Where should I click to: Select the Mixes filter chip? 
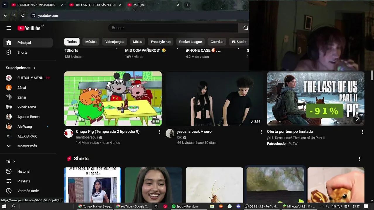tap(137, 42)
